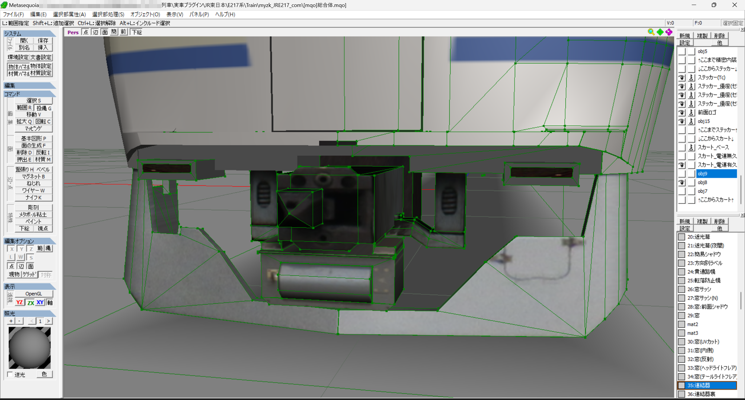Click the magenta rotate view icon

(669, 32)
